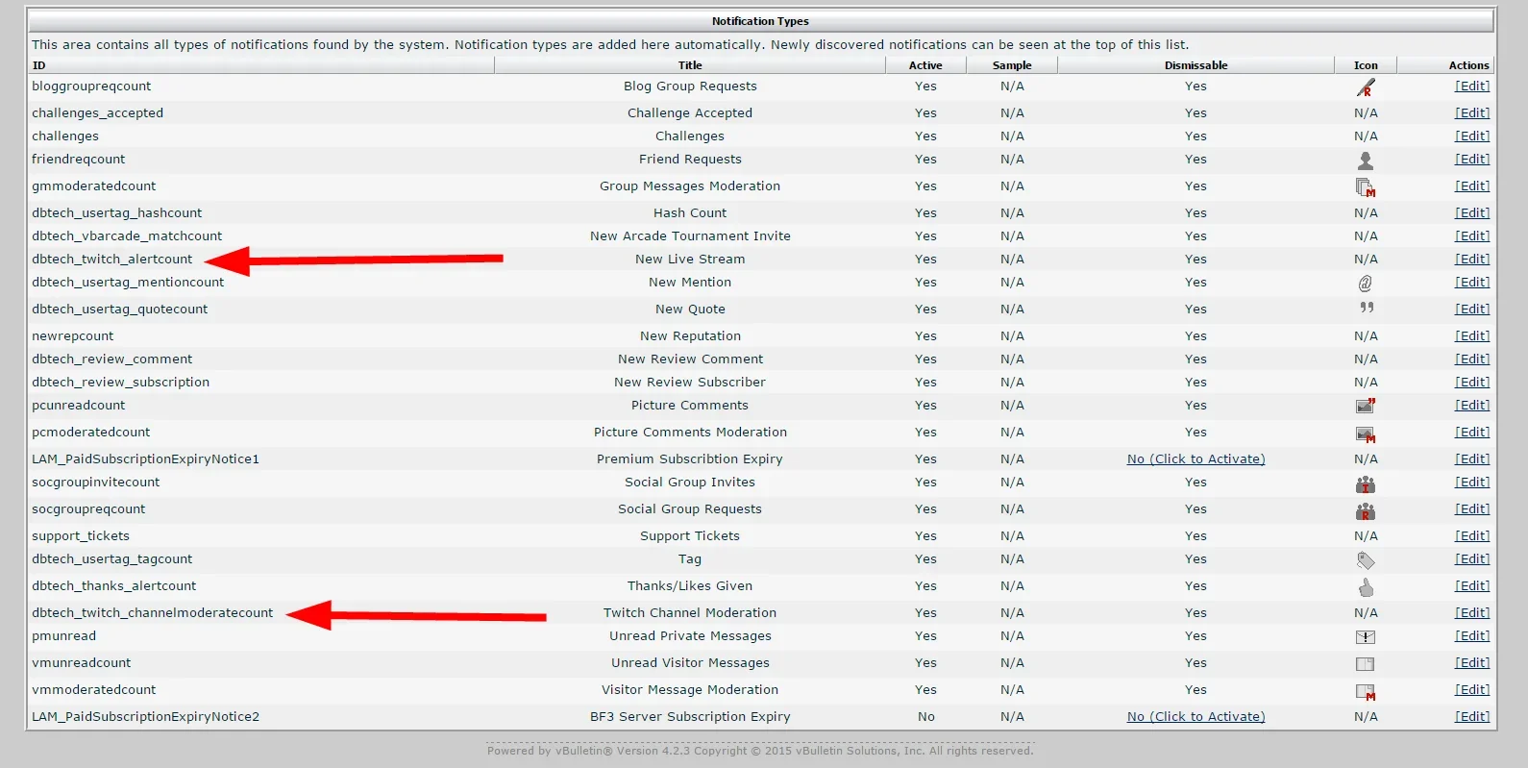Viewport: 1528px width, 768px height.
Task: Click the 'Challenge Accepted' title cell
Action: [x=690, y=112]
